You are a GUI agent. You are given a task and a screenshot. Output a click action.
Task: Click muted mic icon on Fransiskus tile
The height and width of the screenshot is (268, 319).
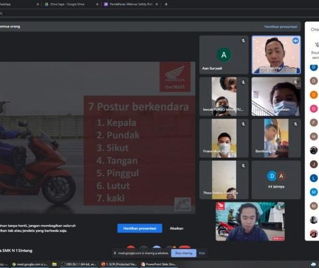coord(243,124)
